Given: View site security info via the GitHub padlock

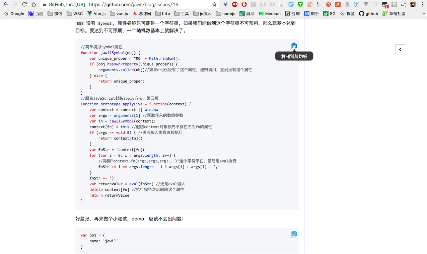Looking at the screenshot, I should coord(45,4).
